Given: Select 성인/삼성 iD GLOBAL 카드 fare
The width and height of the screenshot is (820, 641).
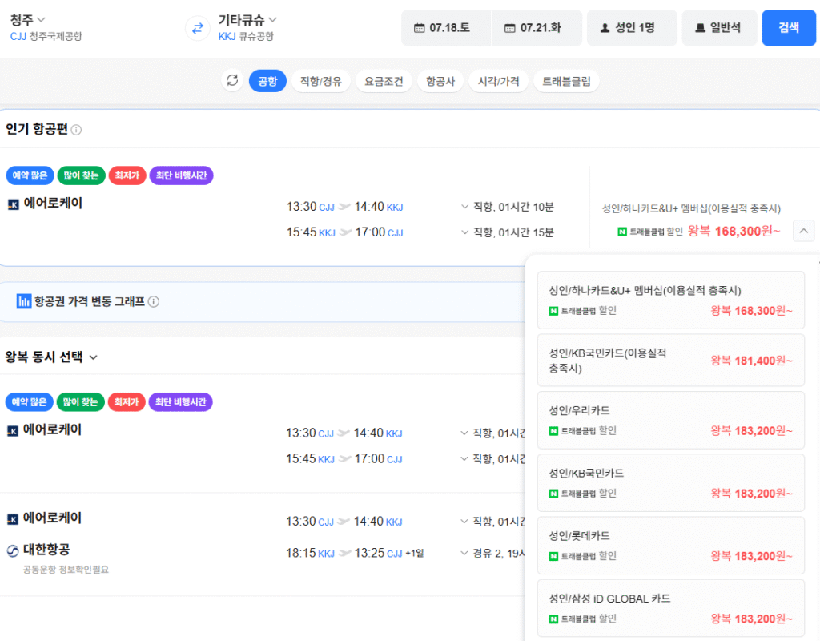Looking at the screenshot, I should click(670, 608).
